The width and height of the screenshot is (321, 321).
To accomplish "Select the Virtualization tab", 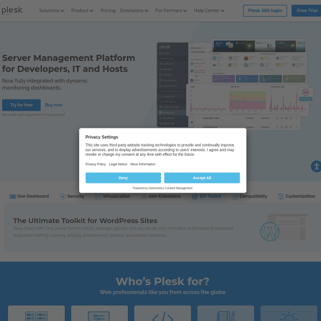I will click(112, 196).
